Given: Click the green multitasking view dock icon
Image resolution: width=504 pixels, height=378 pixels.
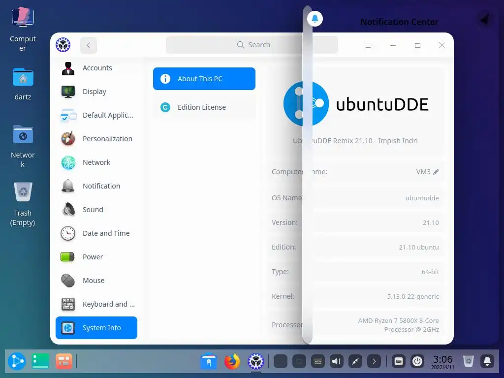Looking at the screenshot, I should tap(40, 361).
